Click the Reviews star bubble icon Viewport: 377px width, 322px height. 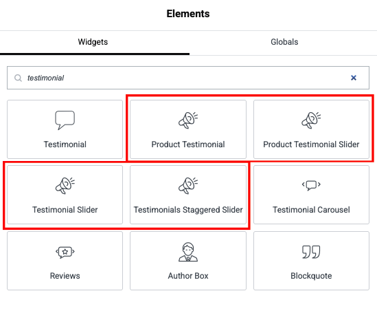pyautogui.click(x=65, y=252)
